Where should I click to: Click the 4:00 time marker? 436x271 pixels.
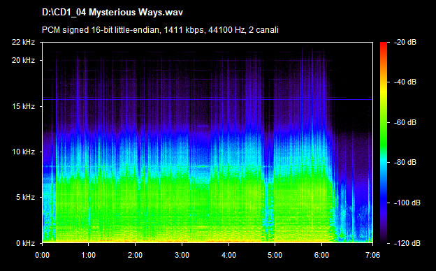click(228, 255)
